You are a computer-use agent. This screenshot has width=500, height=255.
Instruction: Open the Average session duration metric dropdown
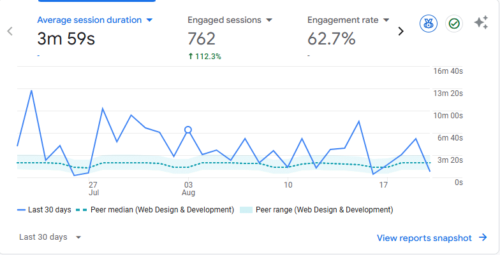[95, 20]
